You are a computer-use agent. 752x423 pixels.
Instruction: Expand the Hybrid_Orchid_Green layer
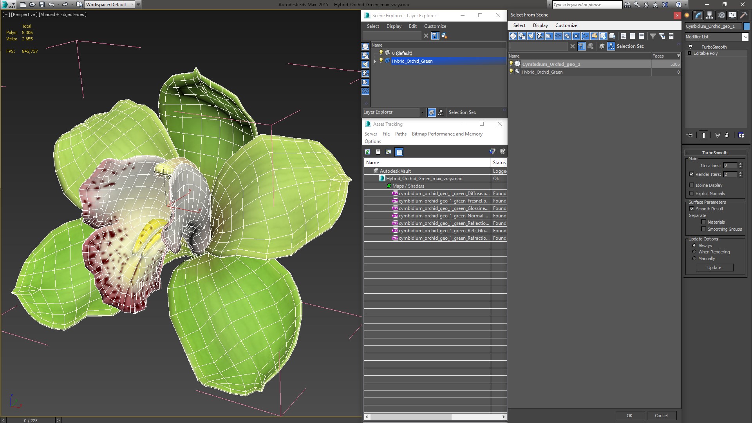point(375,61)
